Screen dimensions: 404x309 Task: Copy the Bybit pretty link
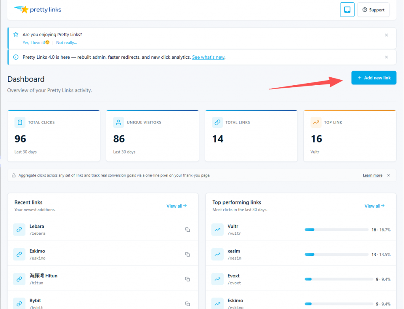(187, 304)
